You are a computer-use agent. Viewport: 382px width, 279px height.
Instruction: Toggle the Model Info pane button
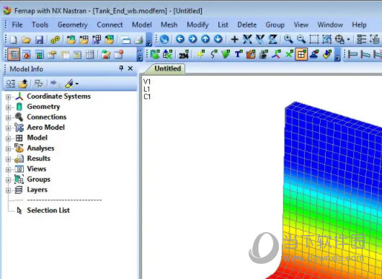[x=14, y=54]
